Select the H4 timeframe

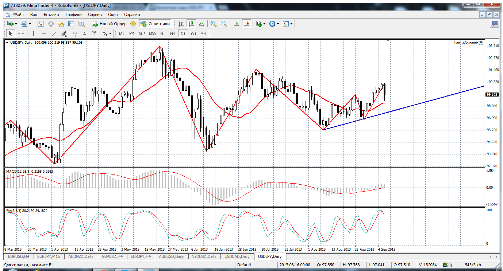(x=172, y=34)
